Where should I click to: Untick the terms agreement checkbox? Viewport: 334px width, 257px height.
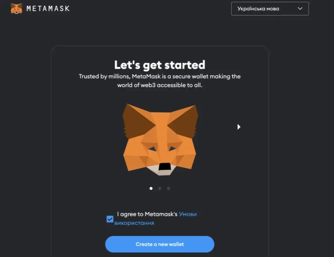110,219
